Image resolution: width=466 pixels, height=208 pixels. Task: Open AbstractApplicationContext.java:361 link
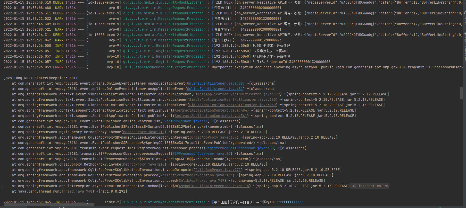point(211,116)
